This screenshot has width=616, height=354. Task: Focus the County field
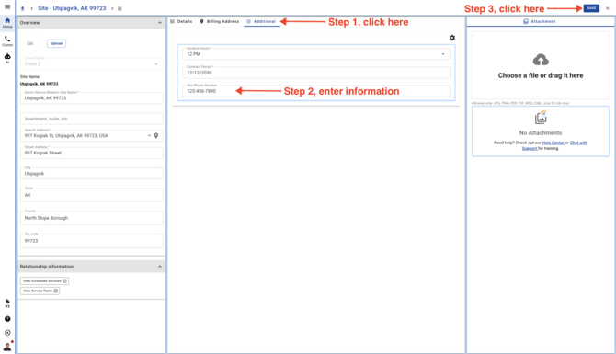point(92,218)
